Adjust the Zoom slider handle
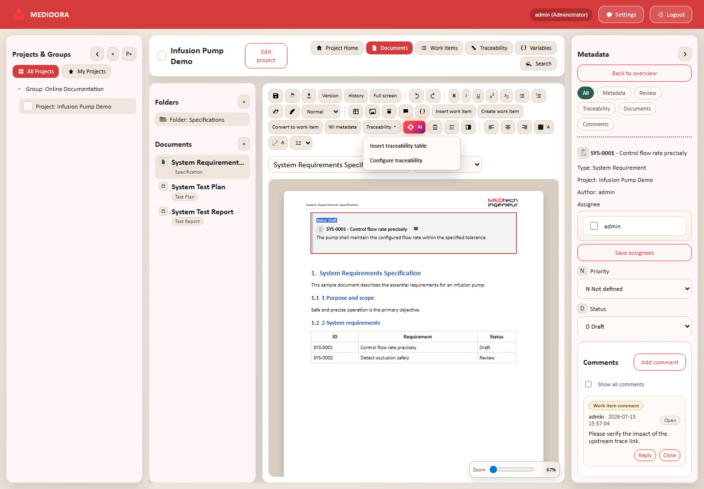This screenshot has width=704, height=489. point(493,469)
